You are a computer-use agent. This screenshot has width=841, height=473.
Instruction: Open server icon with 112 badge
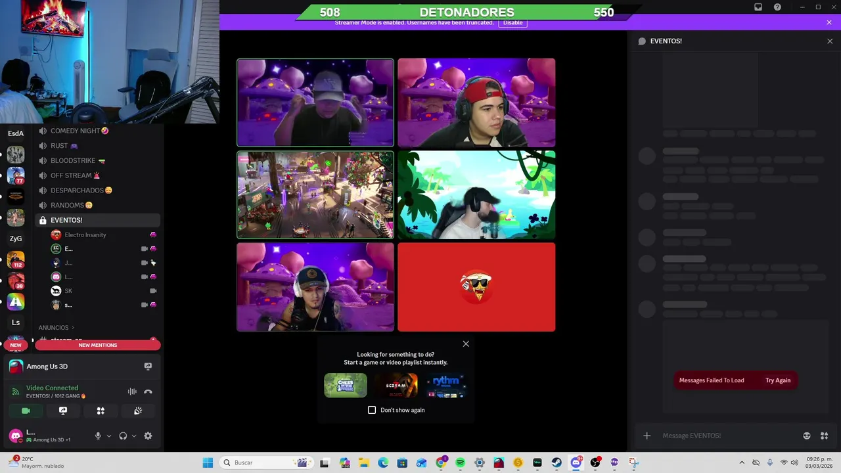[16, 260]
